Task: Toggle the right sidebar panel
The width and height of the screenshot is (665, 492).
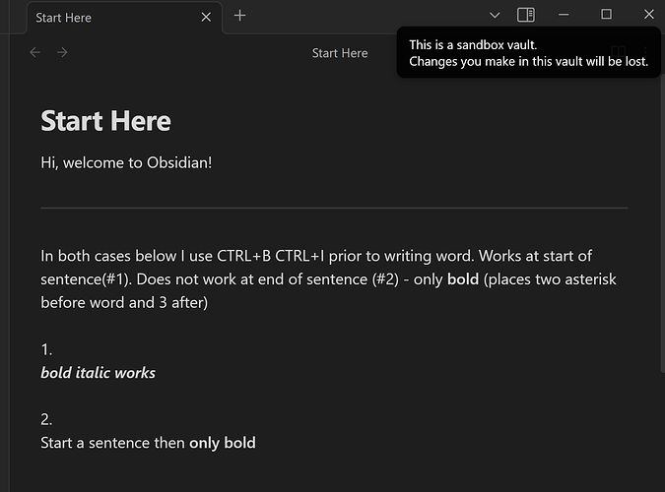Action: point(526,15)
